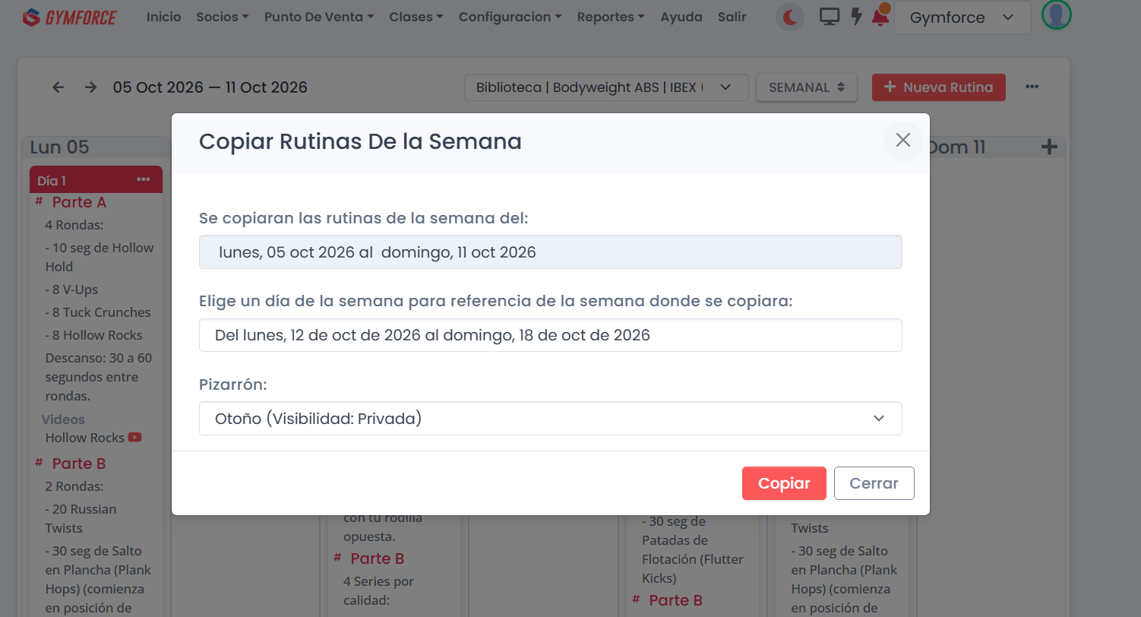Screen dimensions: 1141x617
Task: Open the user avatar profile
Action: point(1056,14)
